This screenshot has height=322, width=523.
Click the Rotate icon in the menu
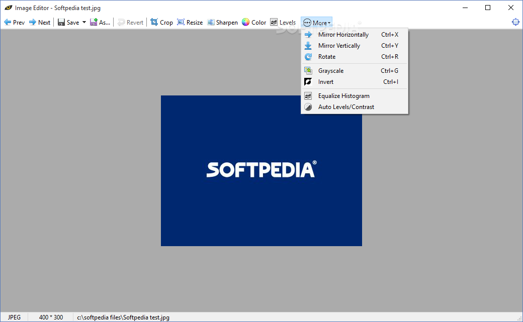[308, 57]
